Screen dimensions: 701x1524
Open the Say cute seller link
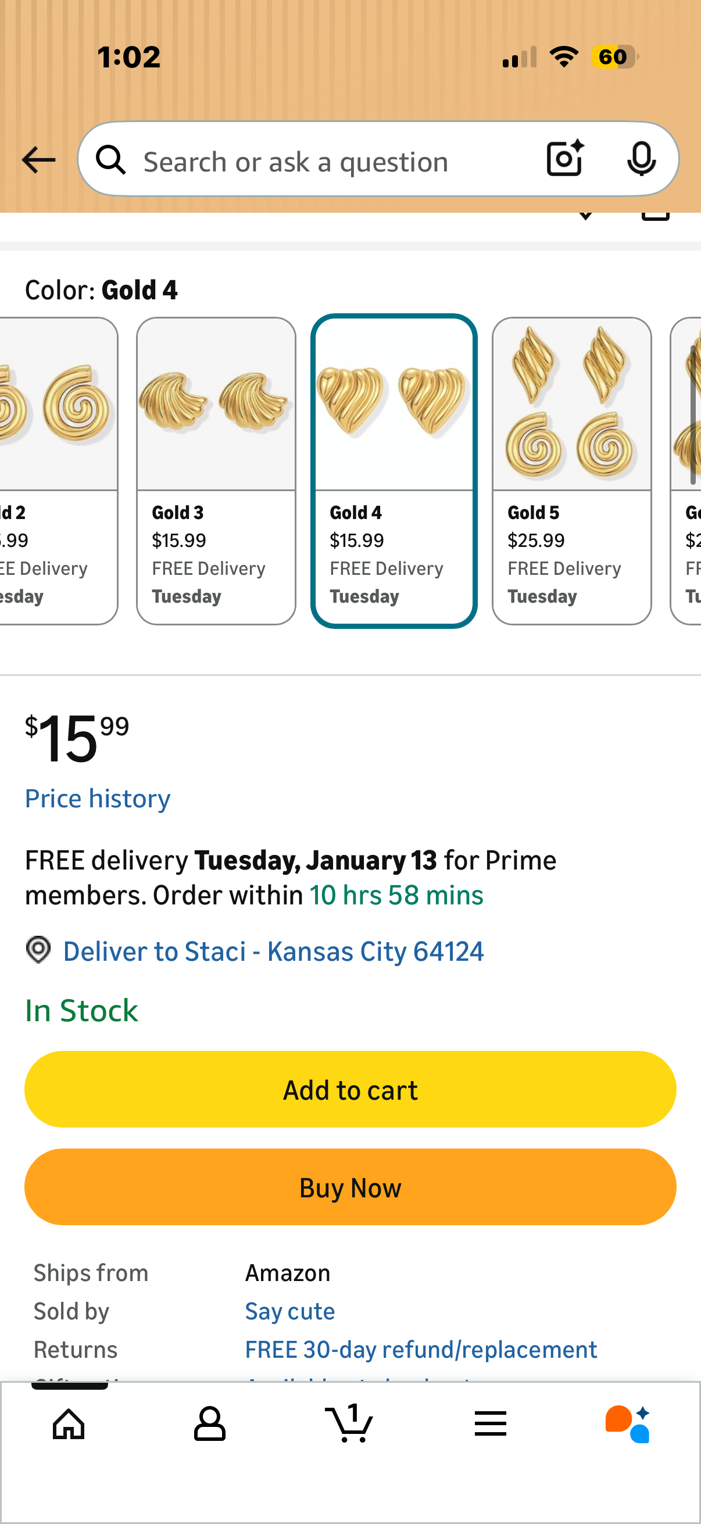tap(290, 1311)
